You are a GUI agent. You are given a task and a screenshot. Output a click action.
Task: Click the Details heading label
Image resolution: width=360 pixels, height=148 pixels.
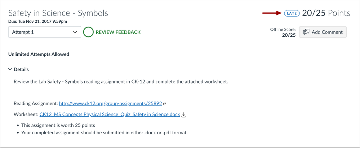click(21, 69)
